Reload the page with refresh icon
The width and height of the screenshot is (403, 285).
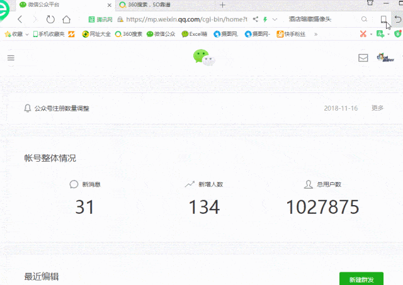[x=50, y=20]
